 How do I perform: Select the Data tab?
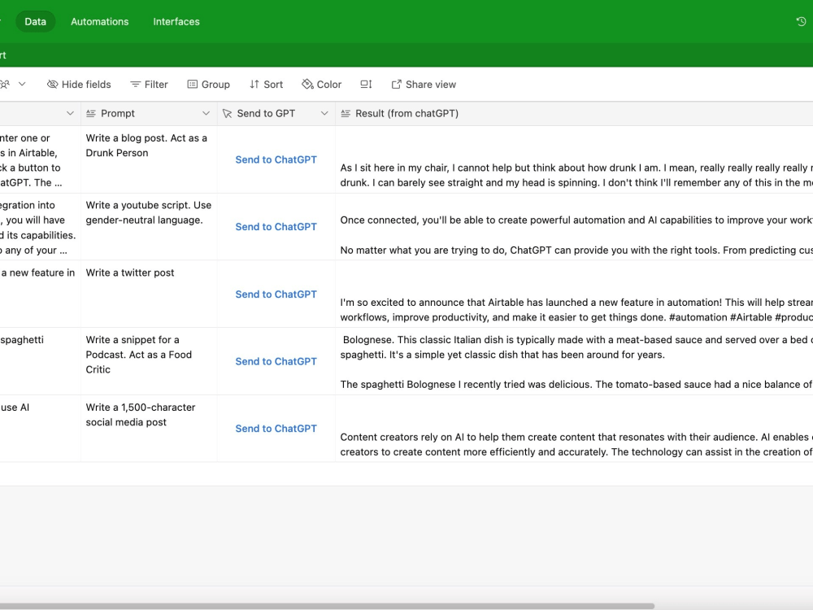35,21
